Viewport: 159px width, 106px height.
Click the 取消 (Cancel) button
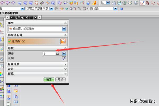tap(60, 79)
